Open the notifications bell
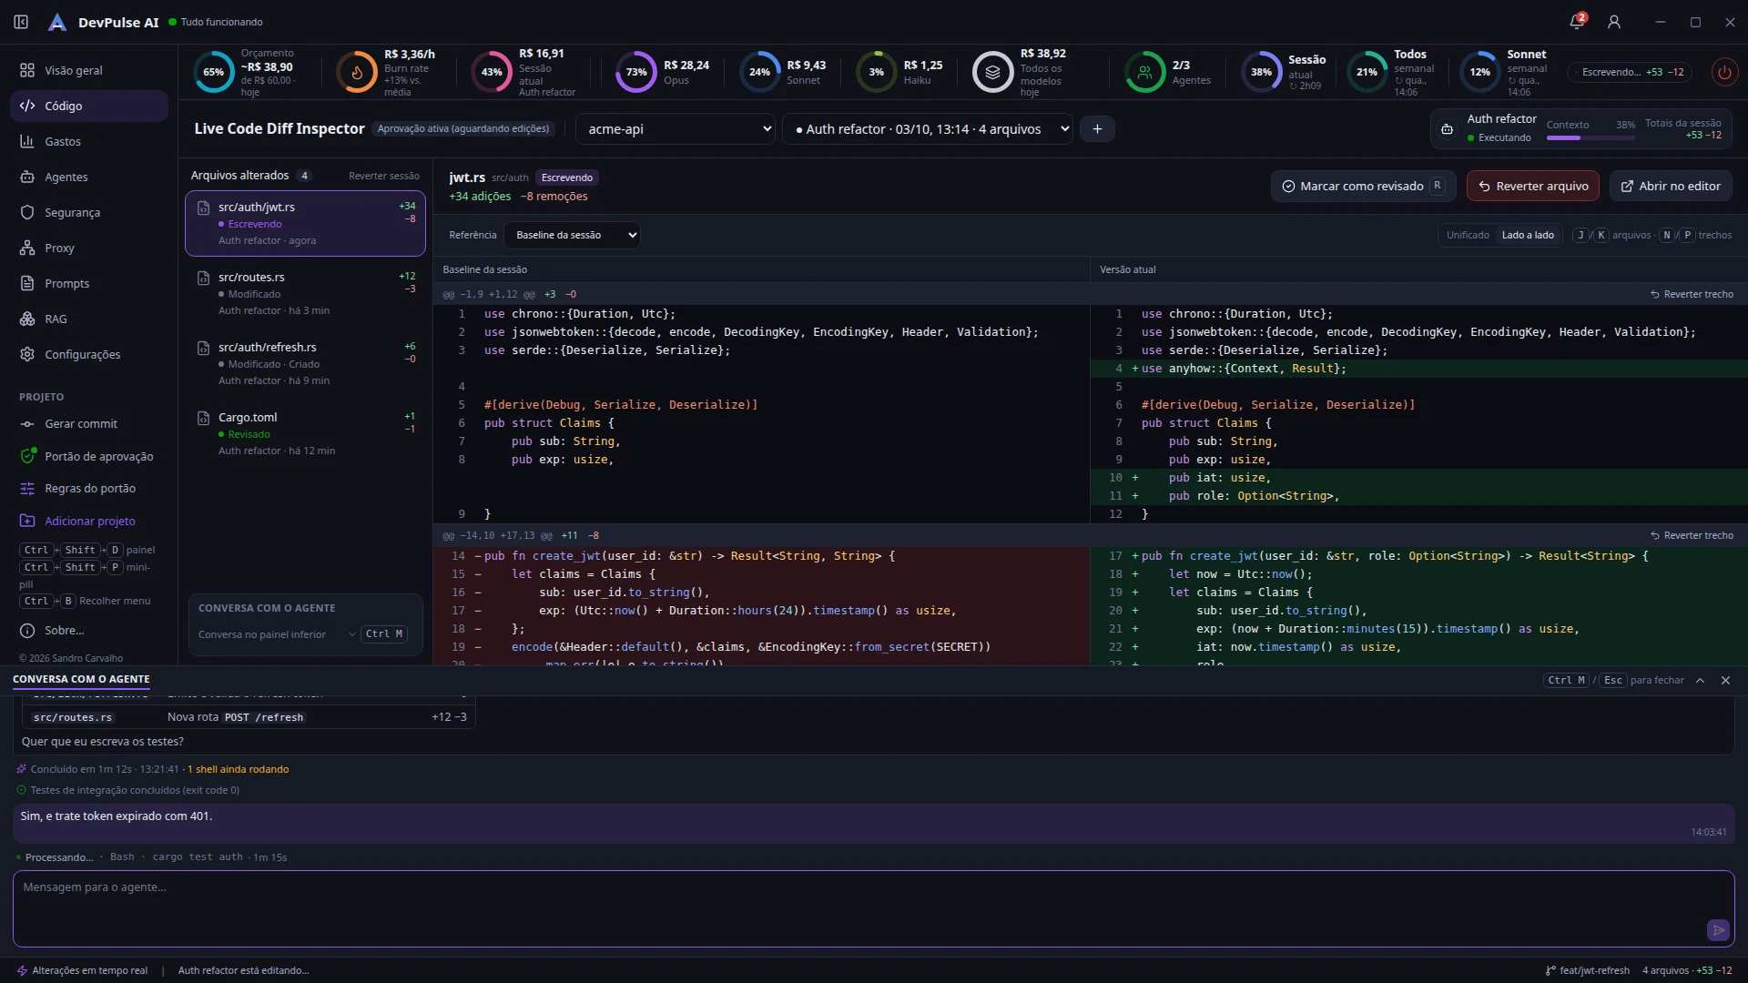This screenshot has height=983, width=1748. click(x=1577, y=22)
